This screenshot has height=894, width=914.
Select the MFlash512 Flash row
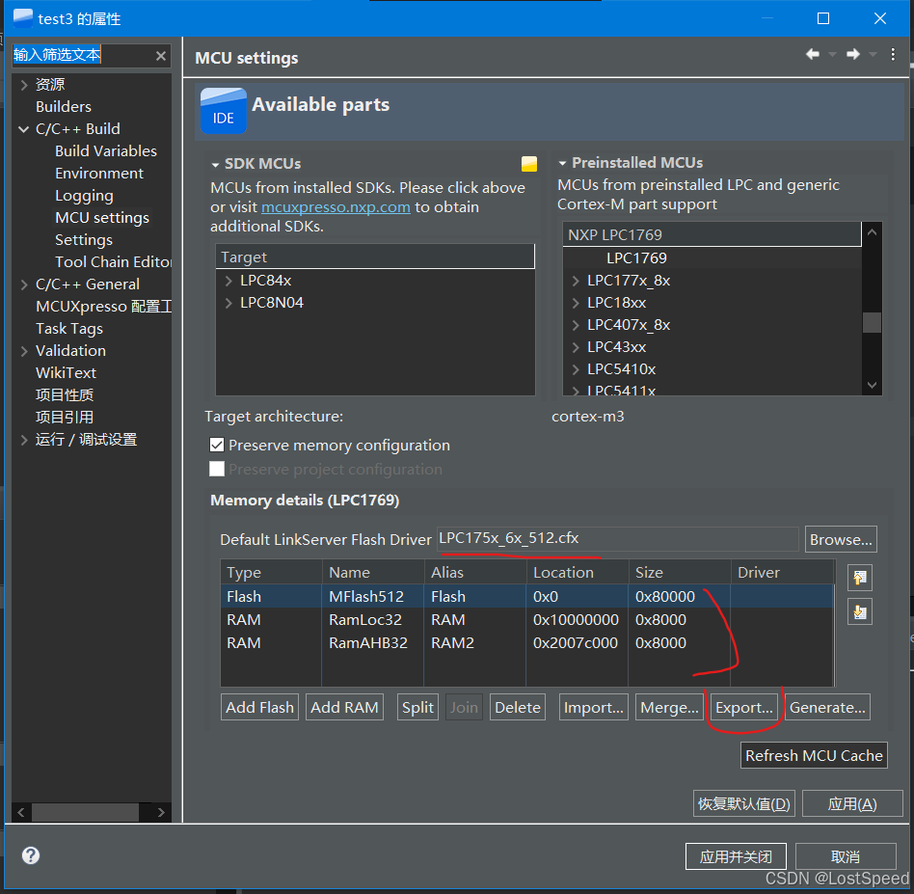(x=527, y=597)
